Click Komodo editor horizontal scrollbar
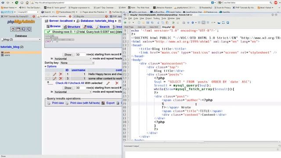 pos(201,142)
